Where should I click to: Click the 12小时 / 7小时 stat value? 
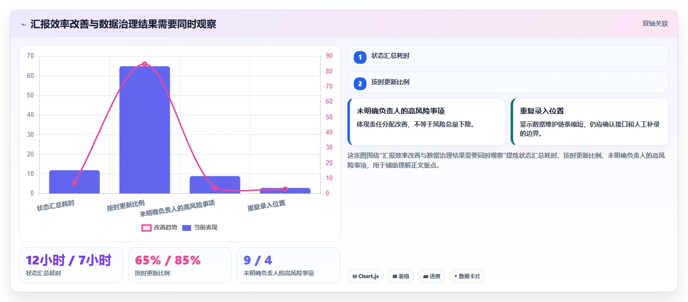pyautogui.click(x=68, y=260)
